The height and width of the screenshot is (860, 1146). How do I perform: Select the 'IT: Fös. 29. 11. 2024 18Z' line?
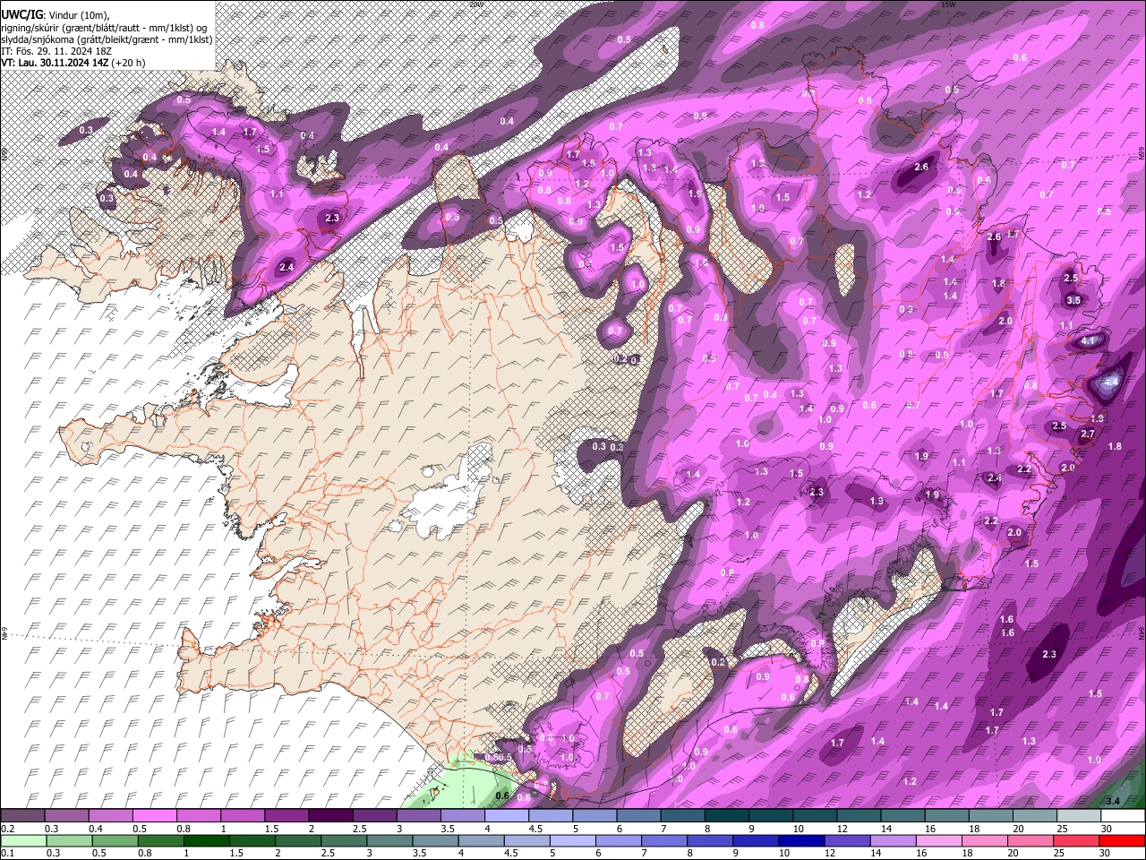tap(56, 51)
